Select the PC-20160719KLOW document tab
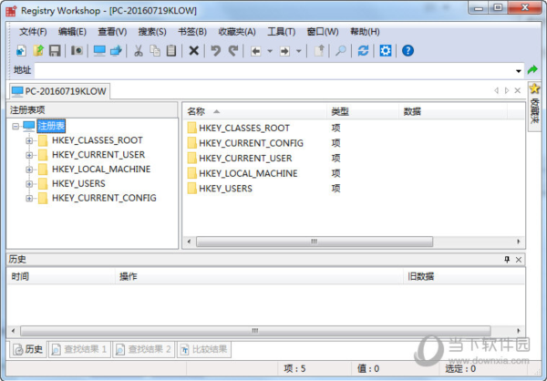This screenshot has width=547, height=381. pos(59,91)
